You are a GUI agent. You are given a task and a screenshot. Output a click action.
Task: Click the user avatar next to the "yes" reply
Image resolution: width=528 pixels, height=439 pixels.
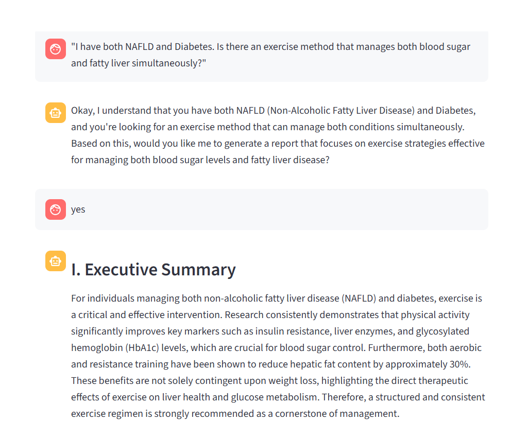(x=55, y=209)
